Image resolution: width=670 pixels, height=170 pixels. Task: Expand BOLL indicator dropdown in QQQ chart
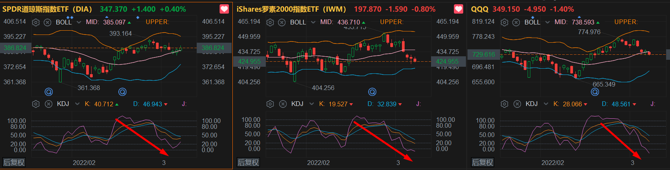click(547, 23)
